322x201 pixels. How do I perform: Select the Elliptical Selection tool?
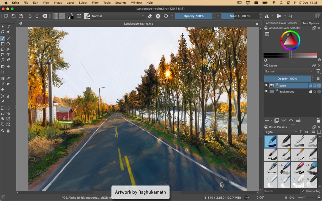[8, 108]
